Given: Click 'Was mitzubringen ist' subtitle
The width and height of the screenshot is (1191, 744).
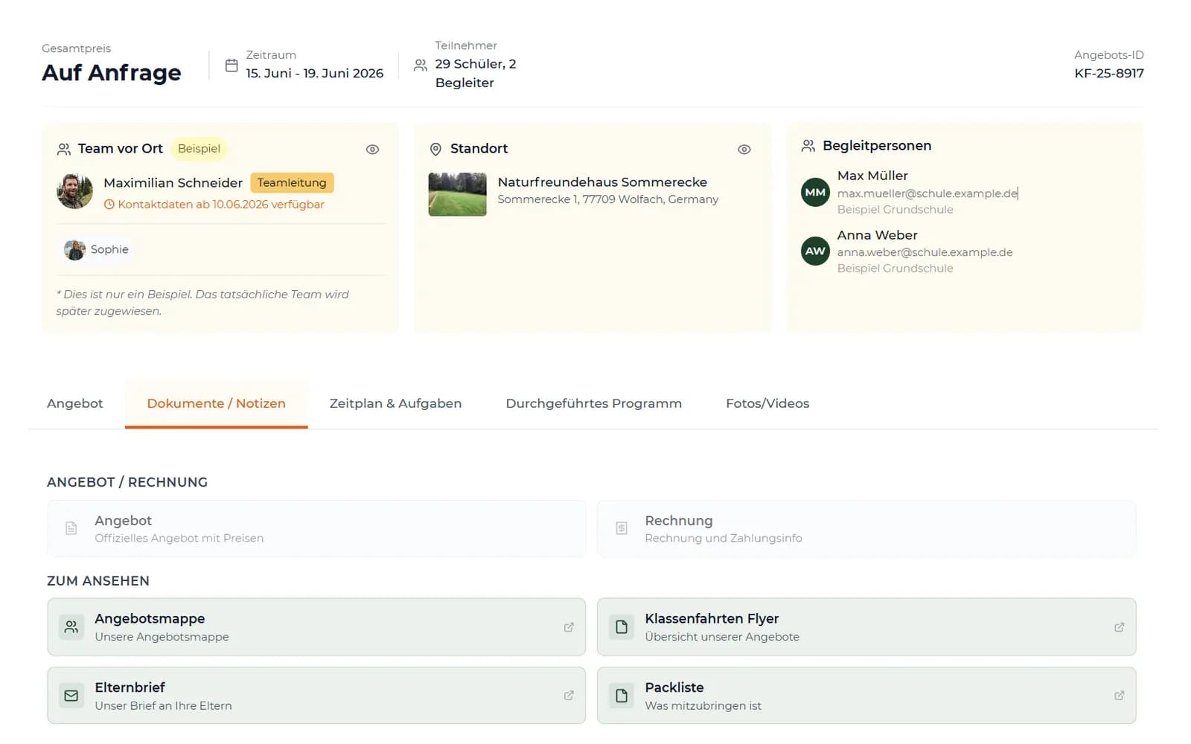Looking at the screenshot, I should [703, 706].
